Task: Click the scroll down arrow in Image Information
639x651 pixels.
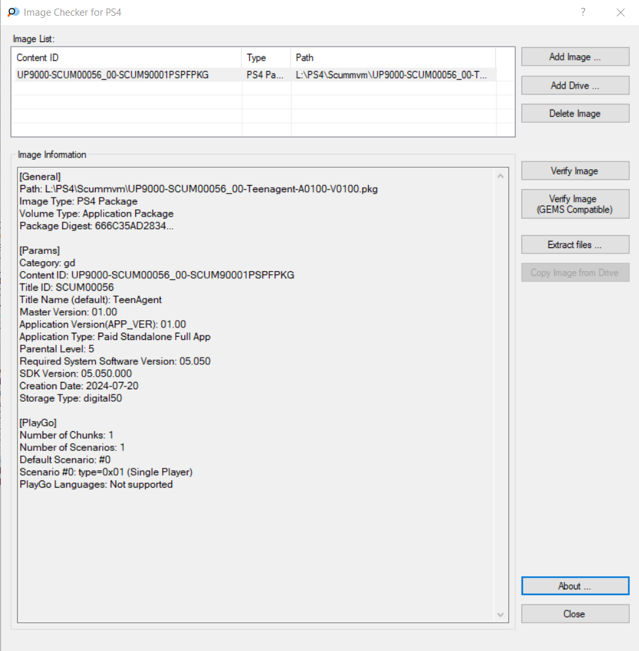Action: (501, 615)
